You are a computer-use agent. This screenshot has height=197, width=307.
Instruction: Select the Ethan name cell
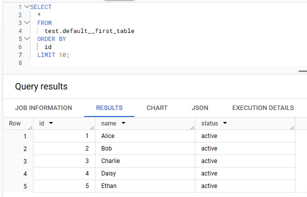coord(145,186)
